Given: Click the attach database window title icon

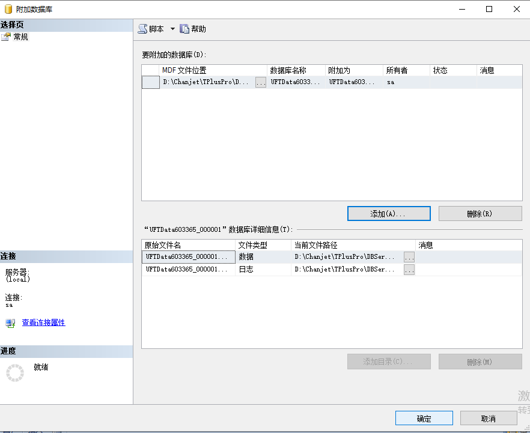Looking at the screenshot, I should [7, 9].
